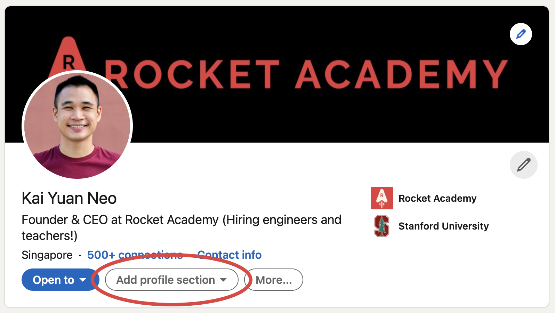Click the Rocket Academy company logo icon

(x=381, y=198)
